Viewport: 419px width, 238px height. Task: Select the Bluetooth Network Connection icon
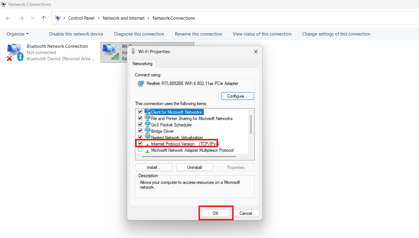(15, 52)
